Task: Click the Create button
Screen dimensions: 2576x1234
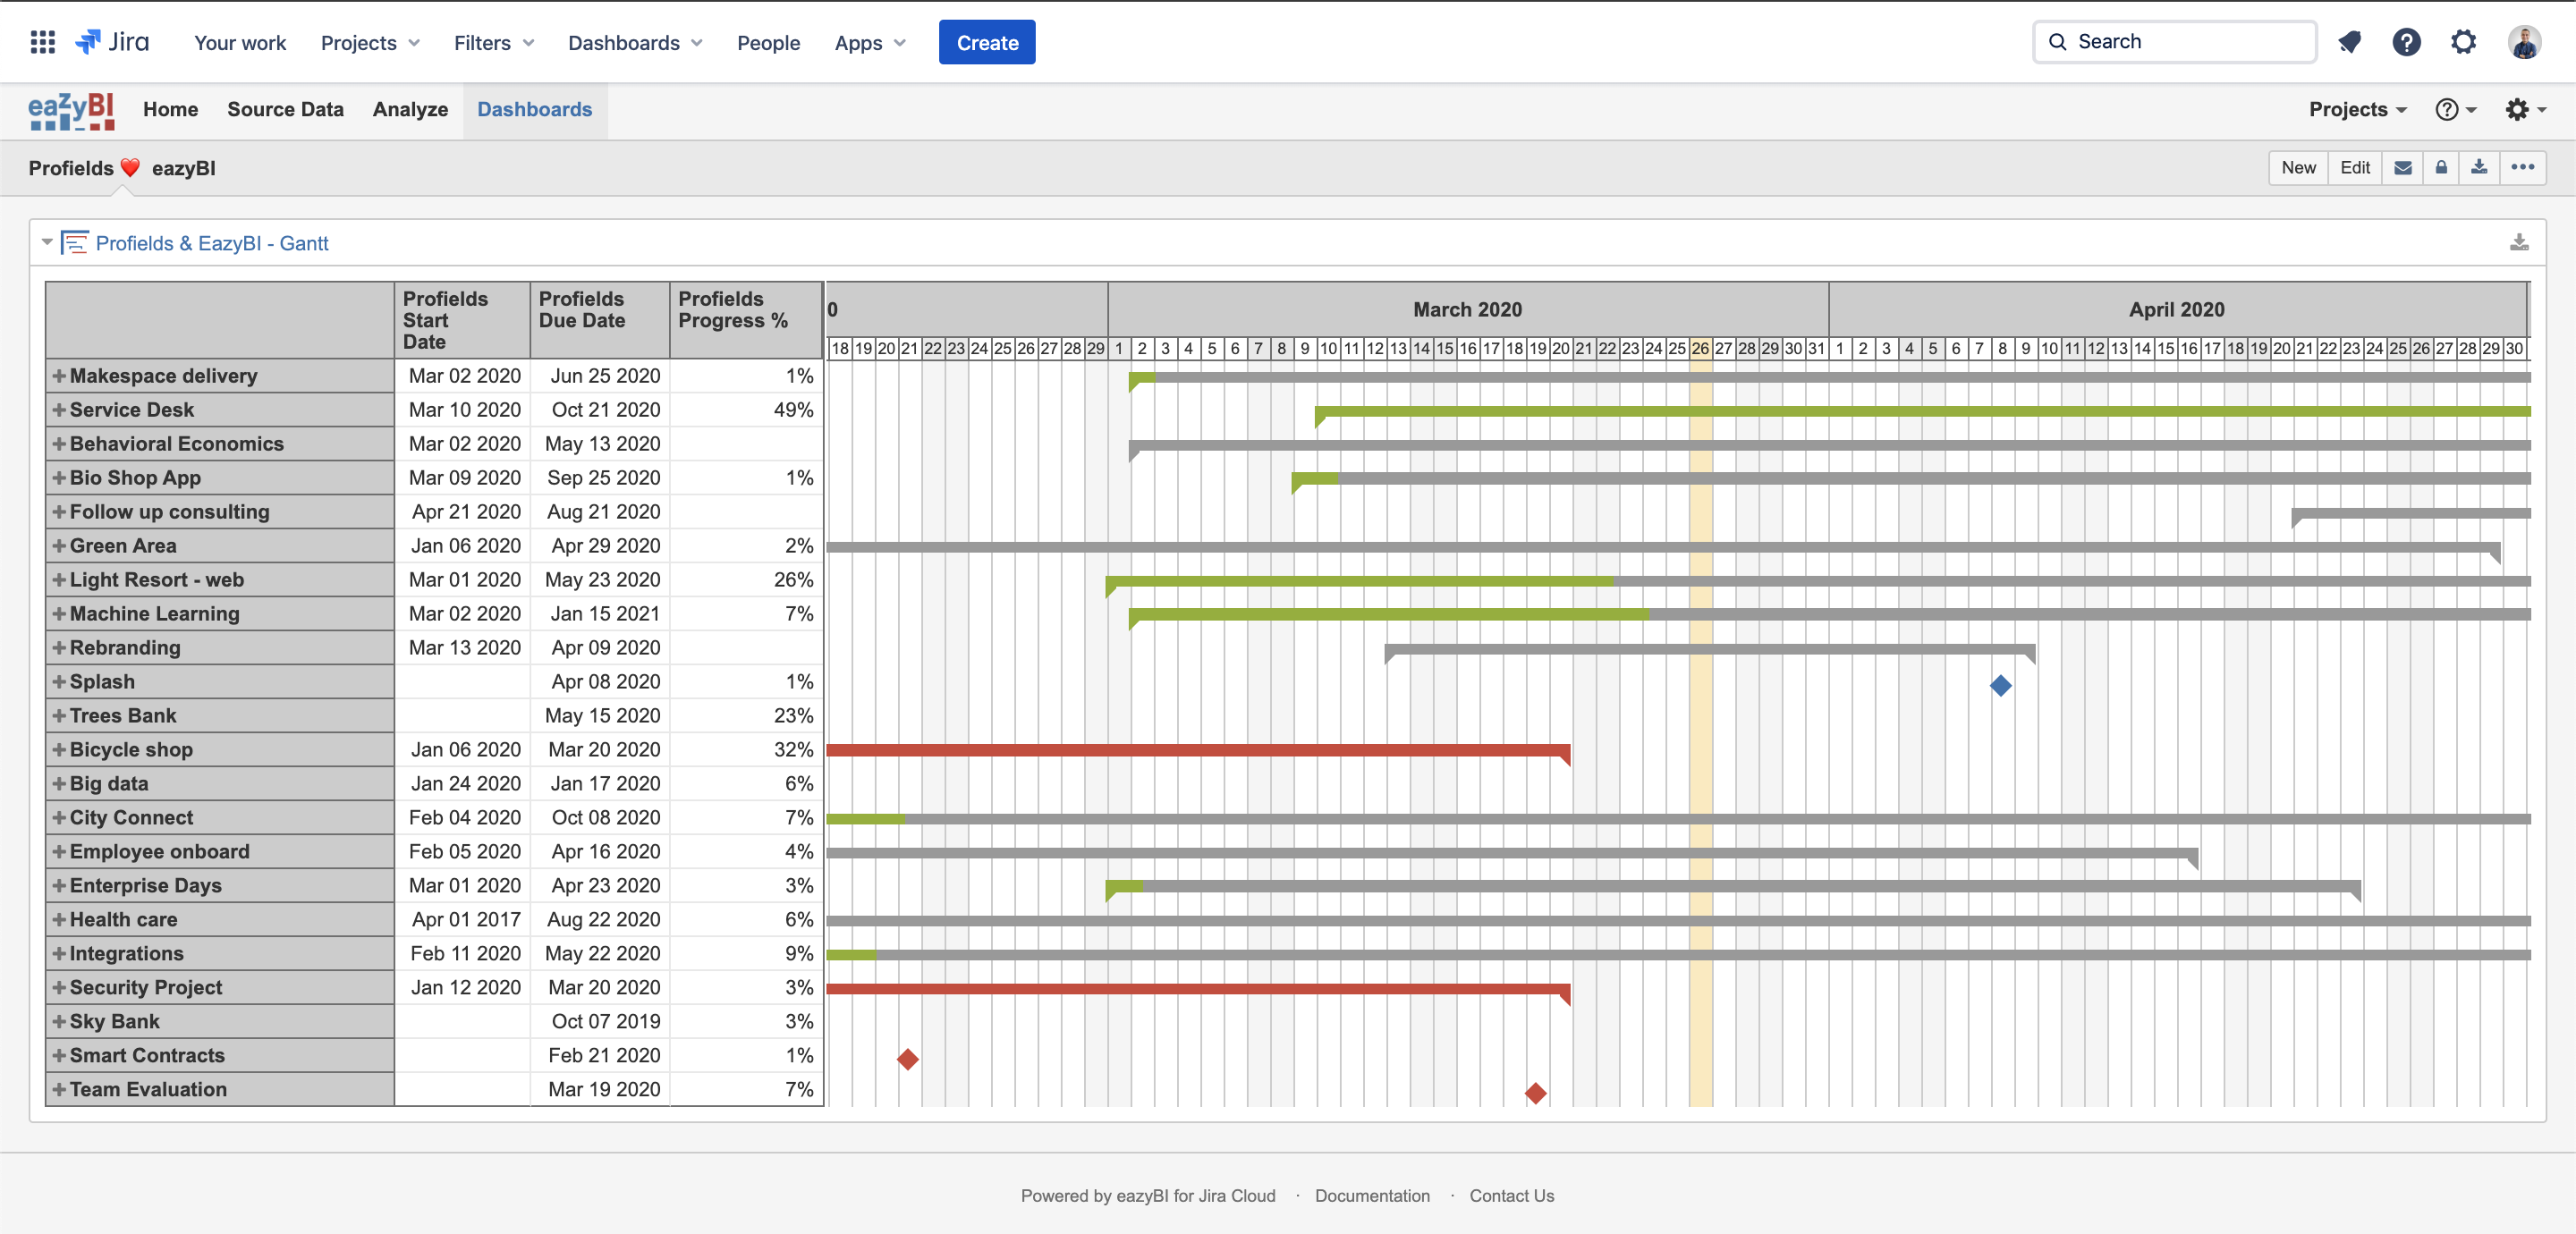Action: (x=987, y=42)
